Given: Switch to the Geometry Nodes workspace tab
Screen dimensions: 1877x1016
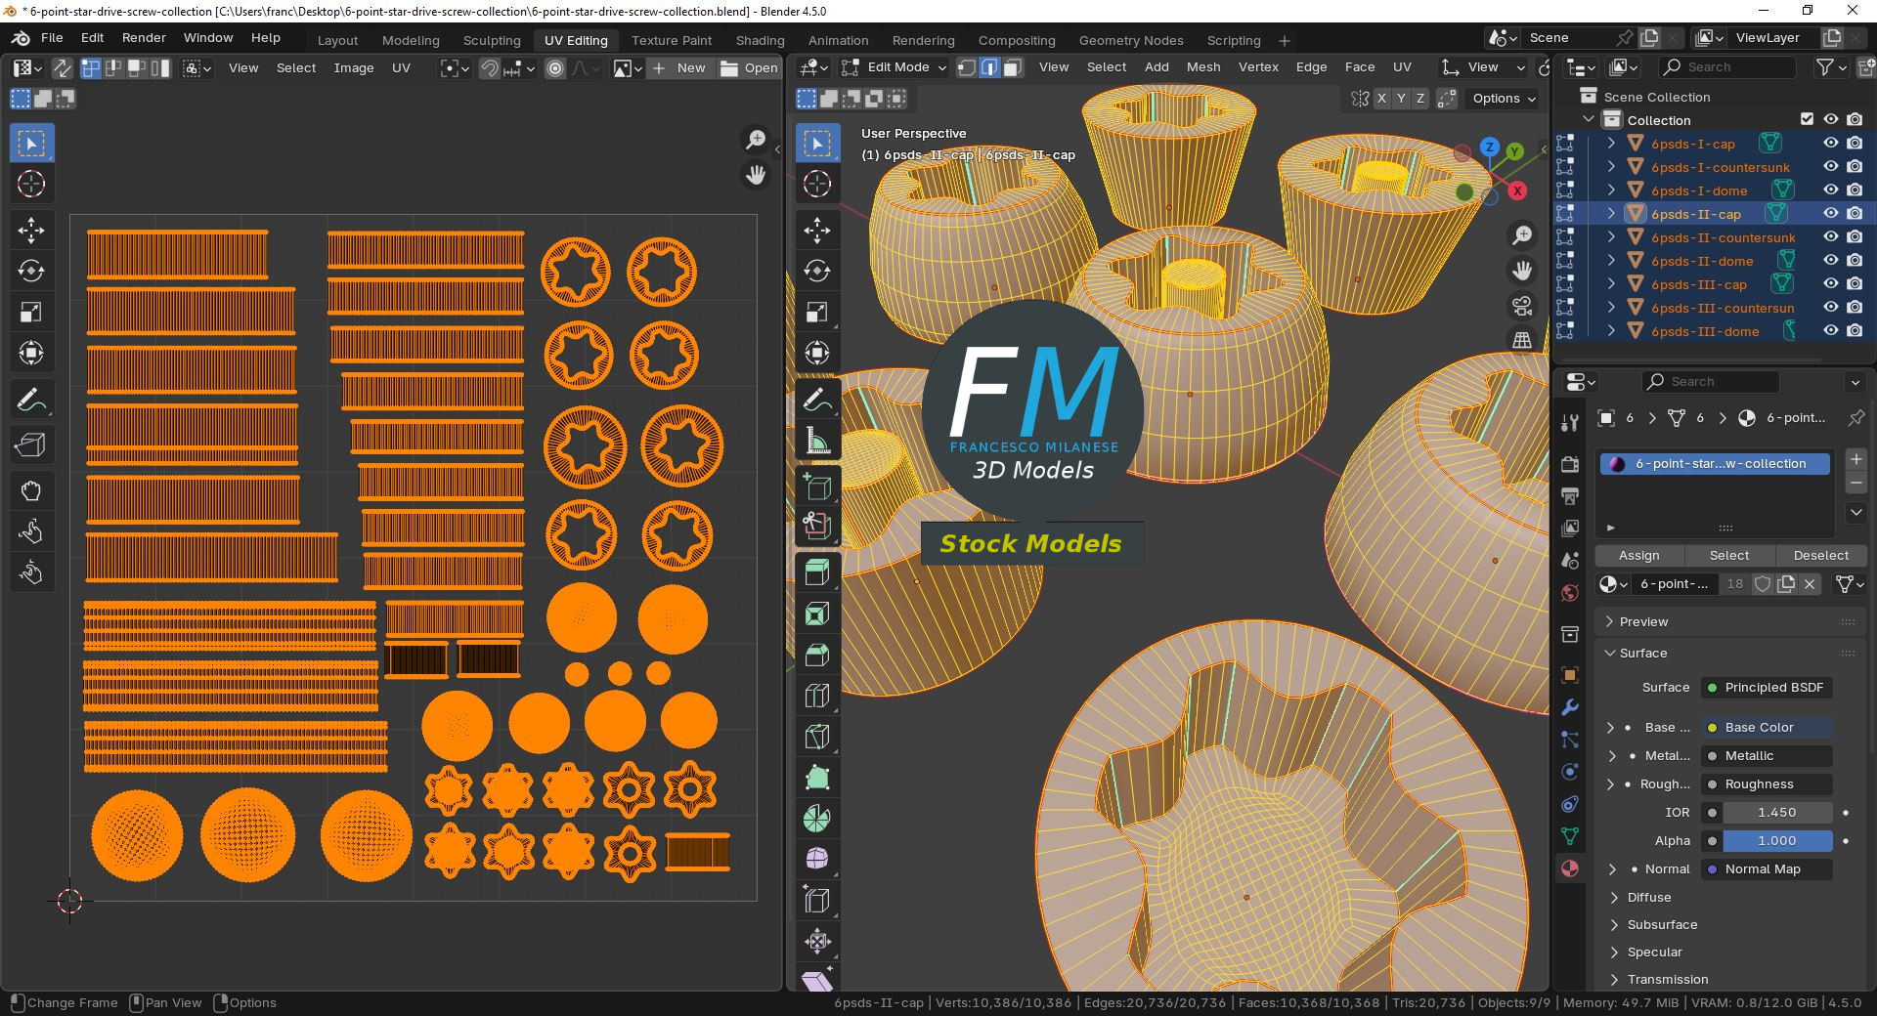Looking at the screenshot, I should click(1131, 40).
